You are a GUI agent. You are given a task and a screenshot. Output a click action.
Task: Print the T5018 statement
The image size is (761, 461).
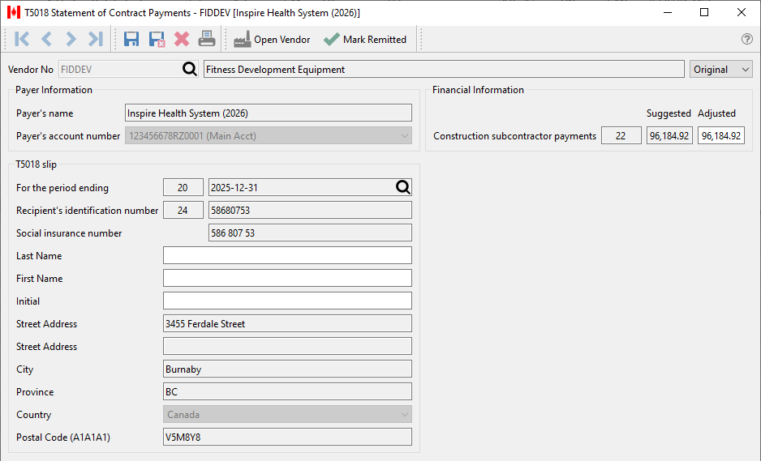(x=207, y=39)
